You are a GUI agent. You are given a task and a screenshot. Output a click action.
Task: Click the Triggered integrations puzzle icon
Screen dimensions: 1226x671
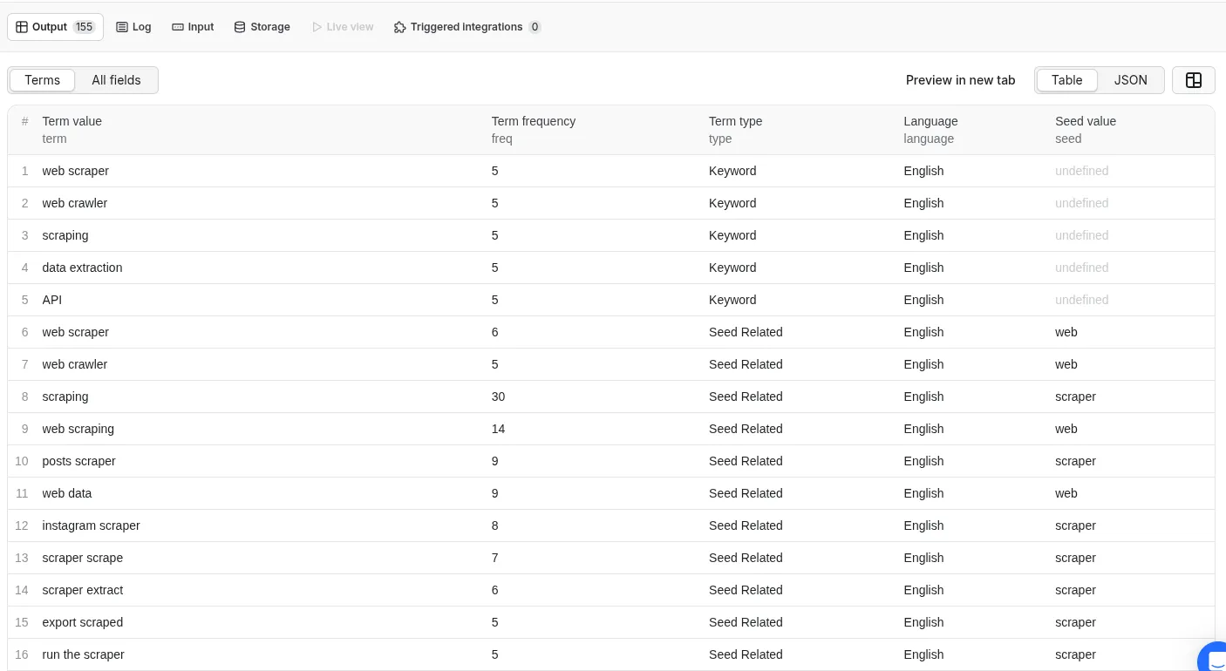point(399,26)
